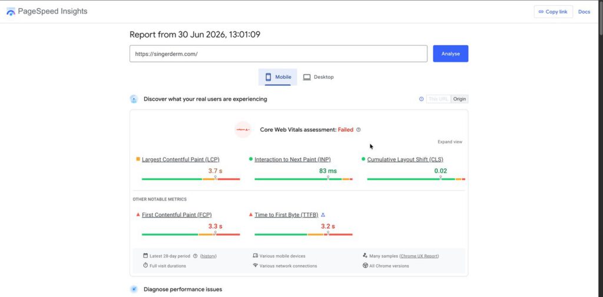
Task: Click the green dot INP status icon
Action: point(251,159)
